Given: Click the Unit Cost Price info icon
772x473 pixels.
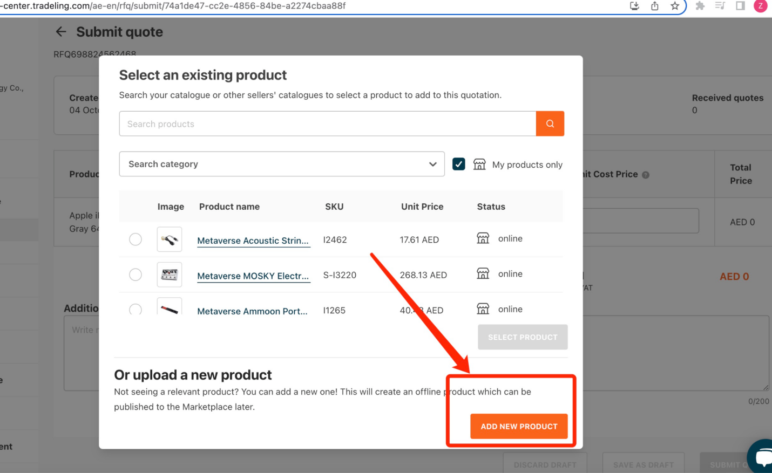Looking at the screenshot, I should pyautogui.click(x=646, y=175).
